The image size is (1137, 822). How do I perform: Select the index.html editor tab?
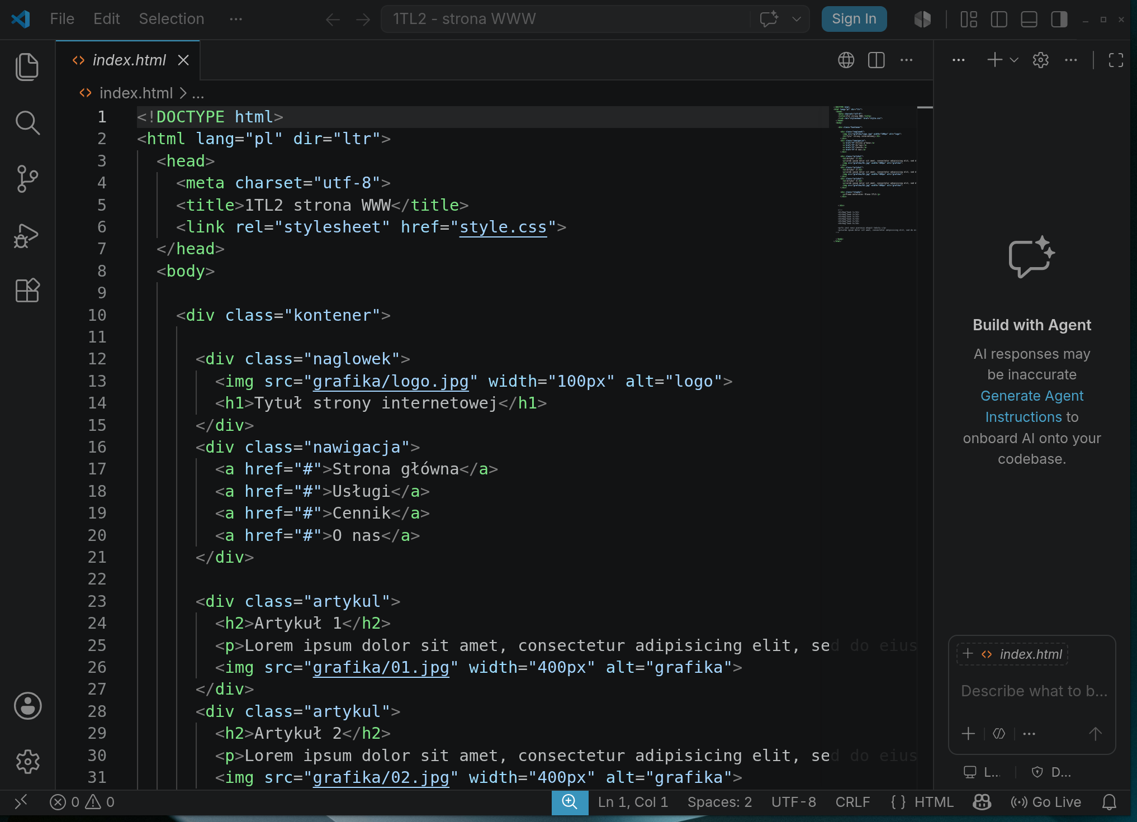[x=127, y=60]
